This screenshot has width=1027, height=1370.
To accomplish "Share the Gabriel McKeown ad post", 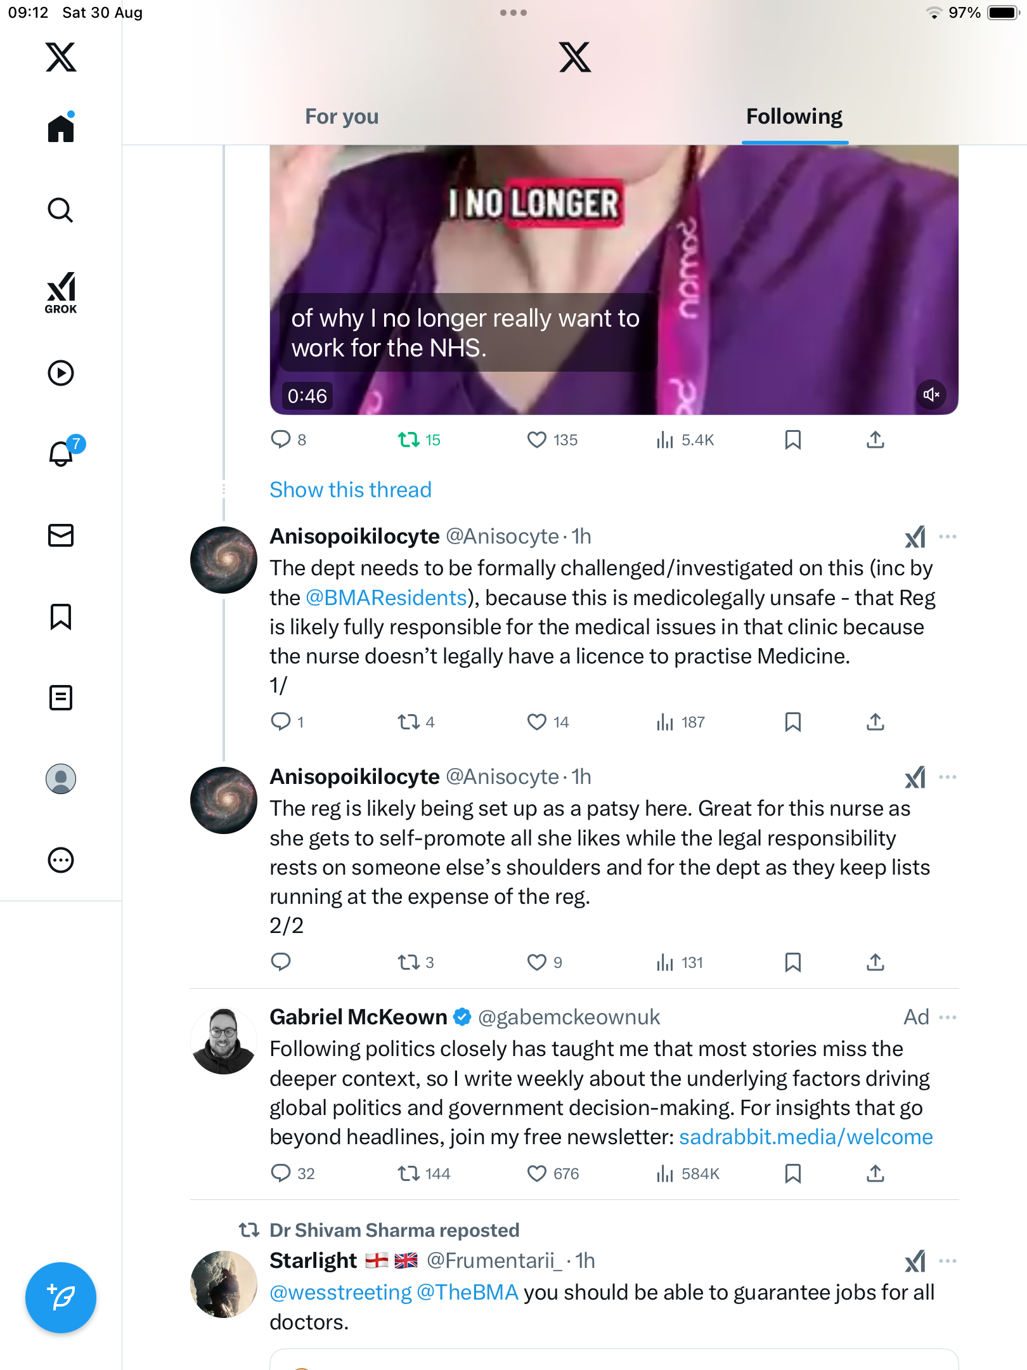I will [875, 1173].
